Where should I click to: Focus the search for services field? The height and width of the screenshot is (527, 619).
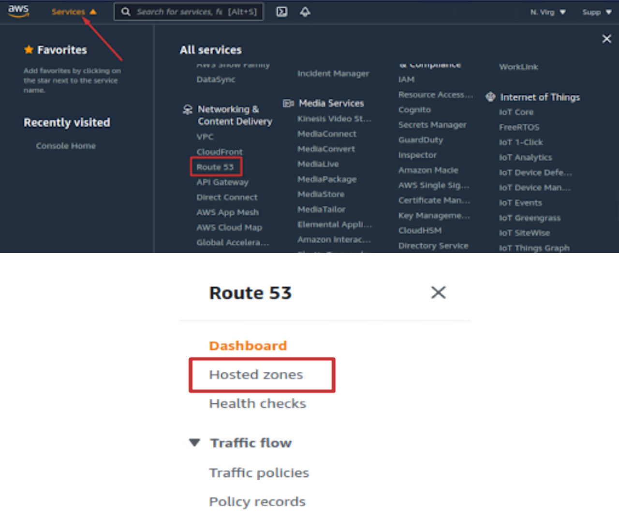tap(189, 12)
